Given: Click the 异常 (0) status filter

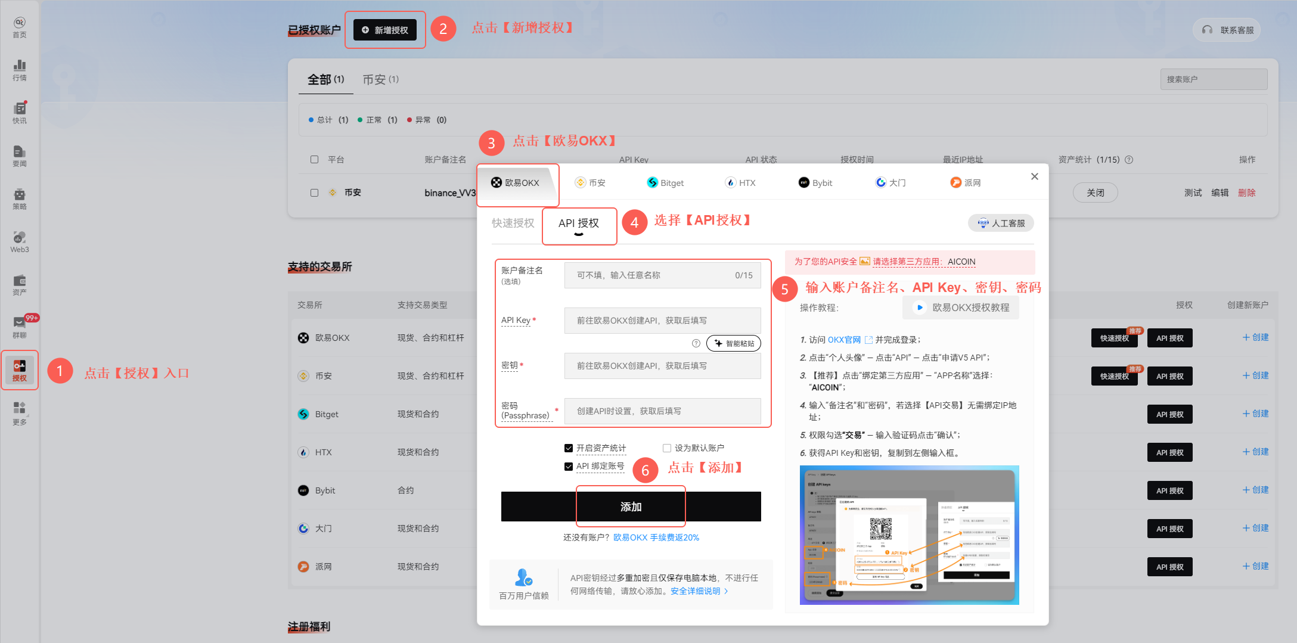Looking at the screenshot, I should pyautogui.click(x=427, y=120).
